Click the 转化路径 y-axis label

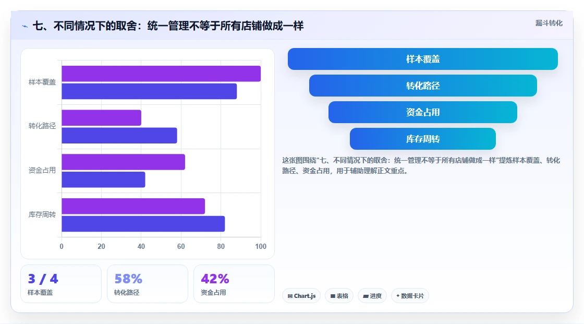pyautogui.click(x=42, y=126)
